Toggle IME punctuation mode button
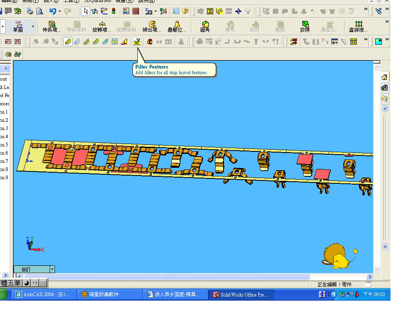This screenshot has height=315, width=420. (x=35, y=283)
